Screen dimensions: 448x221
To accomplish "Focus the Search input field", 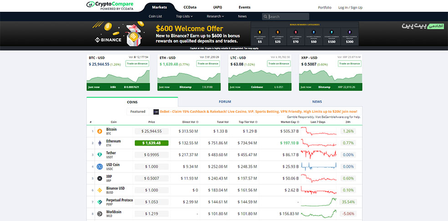I will [x=286, y=16].
